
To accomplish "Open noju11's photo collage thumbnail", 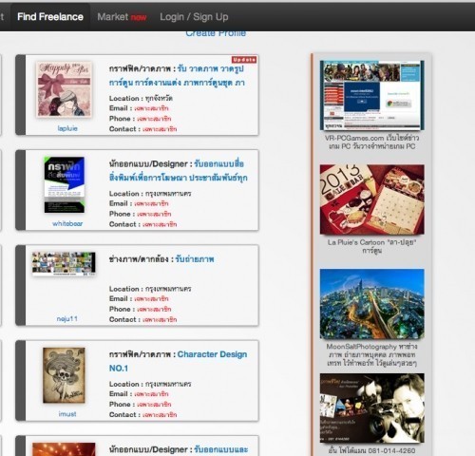I will coord(64,263).
